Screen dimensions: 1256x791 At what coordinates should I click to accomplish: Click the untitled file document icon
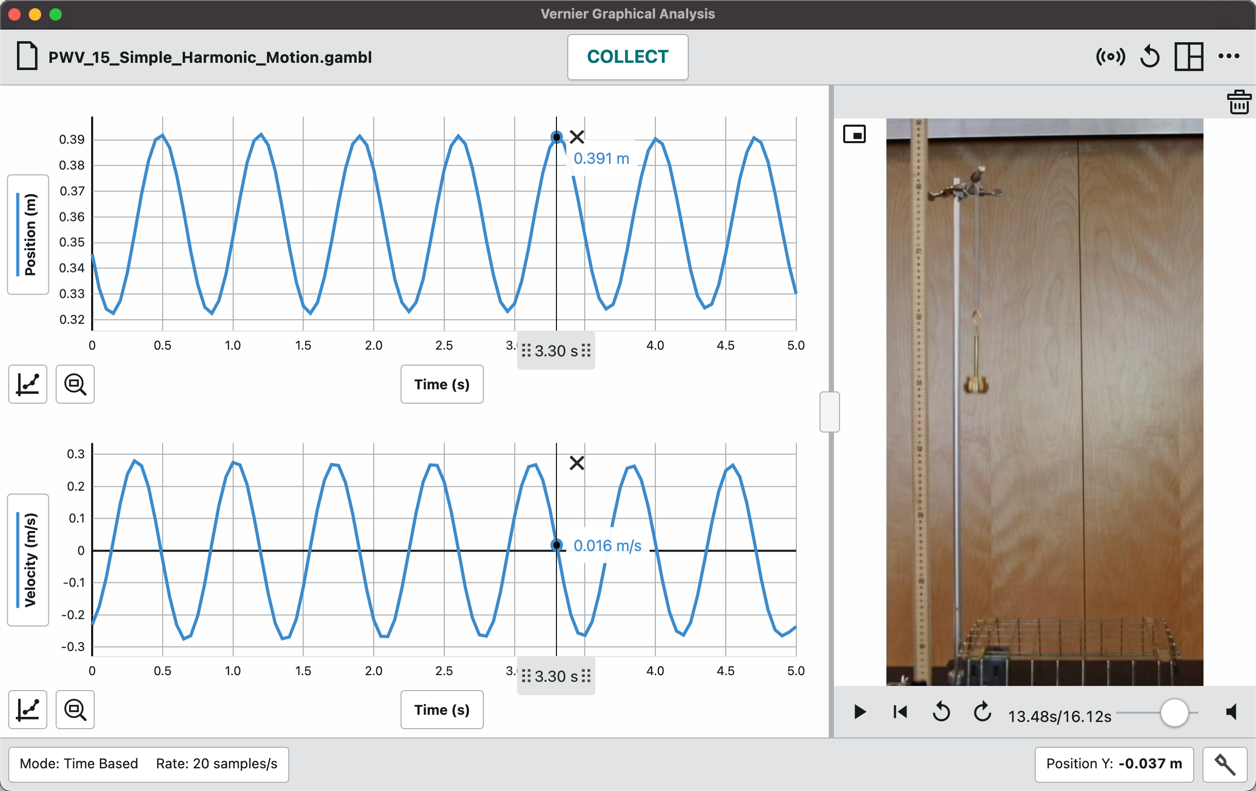[x=27, y=56]
